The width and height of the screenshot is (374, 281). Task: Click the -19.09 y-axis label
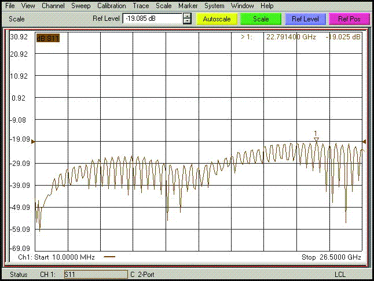(x=20, y=139)
